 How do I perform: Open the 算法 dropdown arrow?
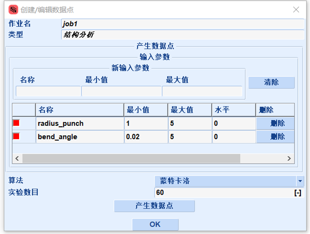coord(300,181)
